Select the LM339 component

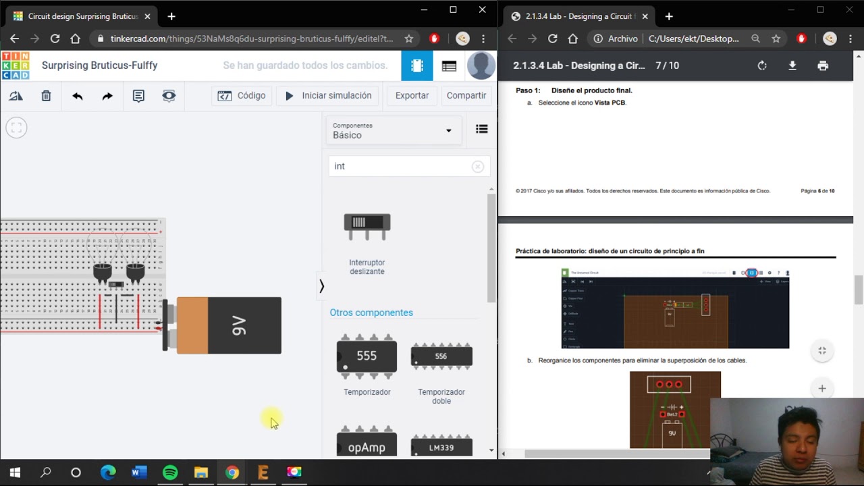point(441,445)
